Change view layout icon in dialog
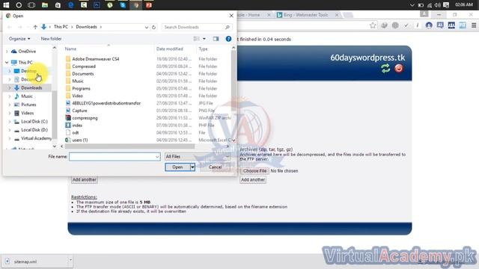The height and width of the screenshot is (269, 479). click(x=196, y=39)
